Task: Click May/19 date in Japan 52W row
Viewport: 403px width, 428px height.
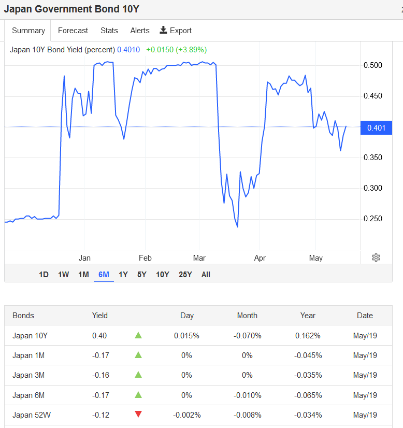Action: [365, 415]
